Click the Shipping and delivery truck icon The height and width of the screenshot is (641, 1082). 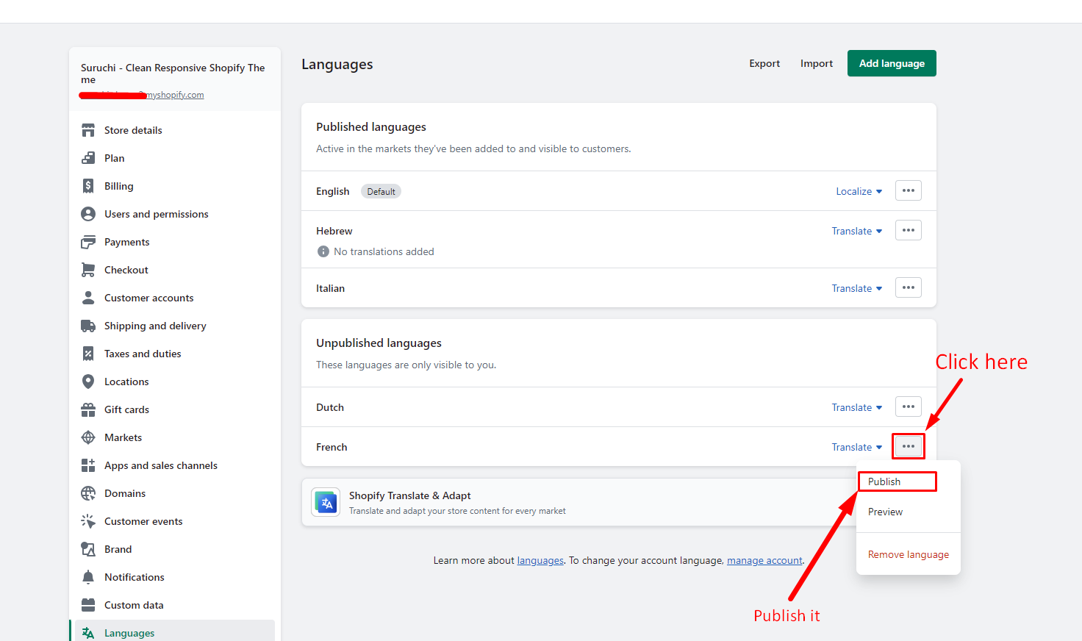coord(88,326)
